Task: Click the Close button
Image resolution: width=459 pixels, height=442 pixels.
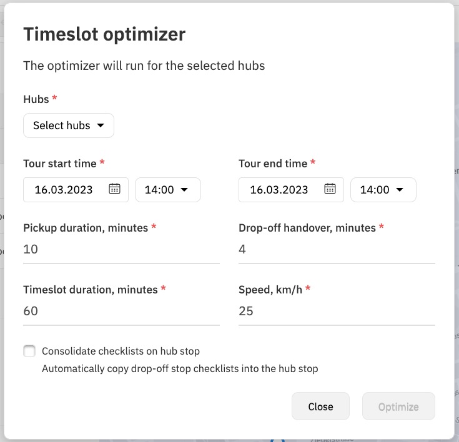Action: (320, 406)
